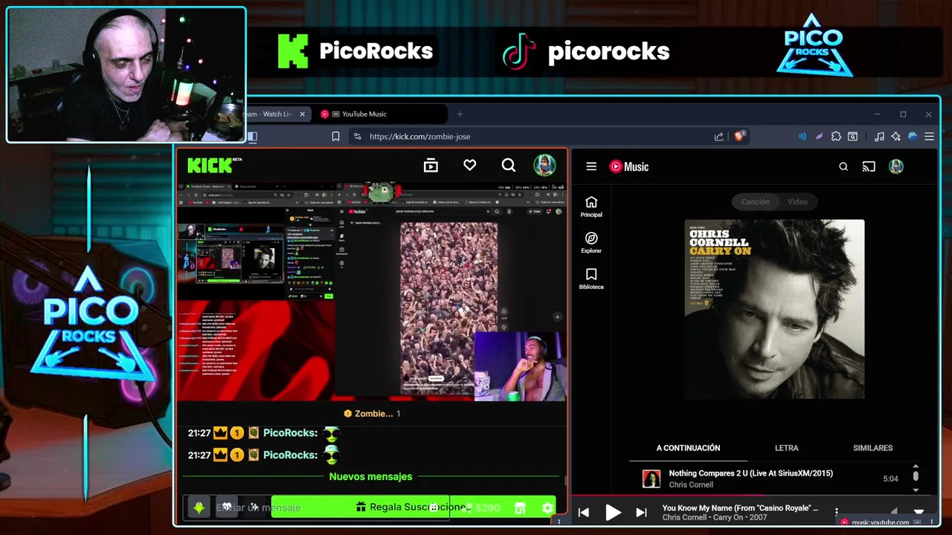Click the queue list scrollbar

tap(916, 476)
